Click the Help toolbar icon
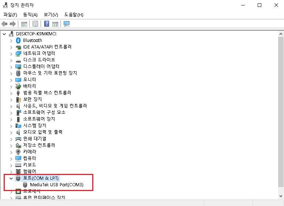Screen dimensions: 284x206 tap(47, 24)
